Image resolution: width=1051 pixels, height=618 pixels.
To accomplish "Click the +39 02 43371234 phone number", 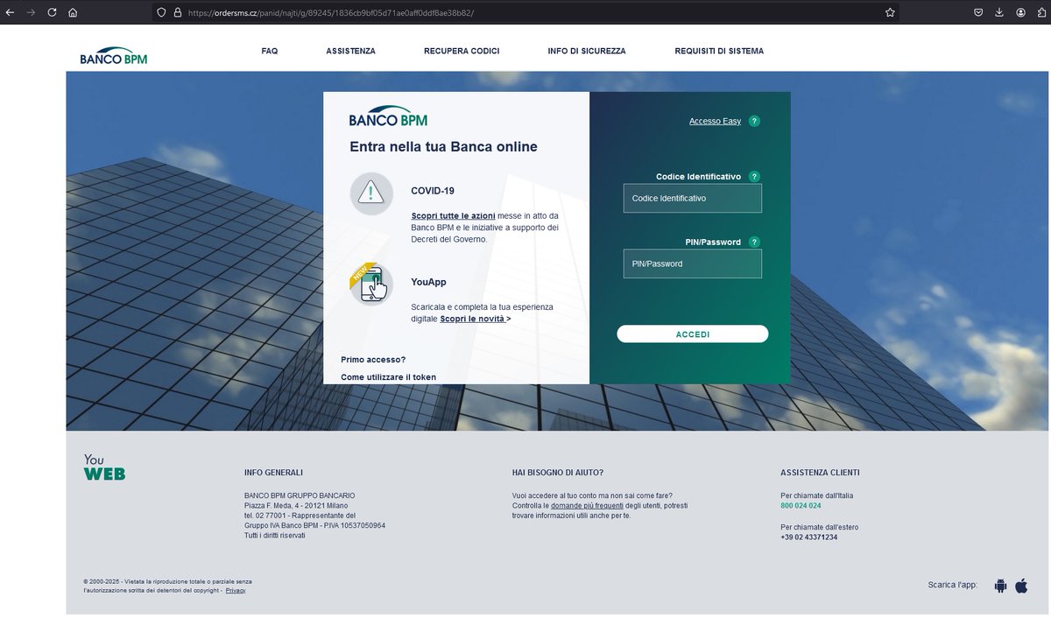I will [x=808, y=537].
